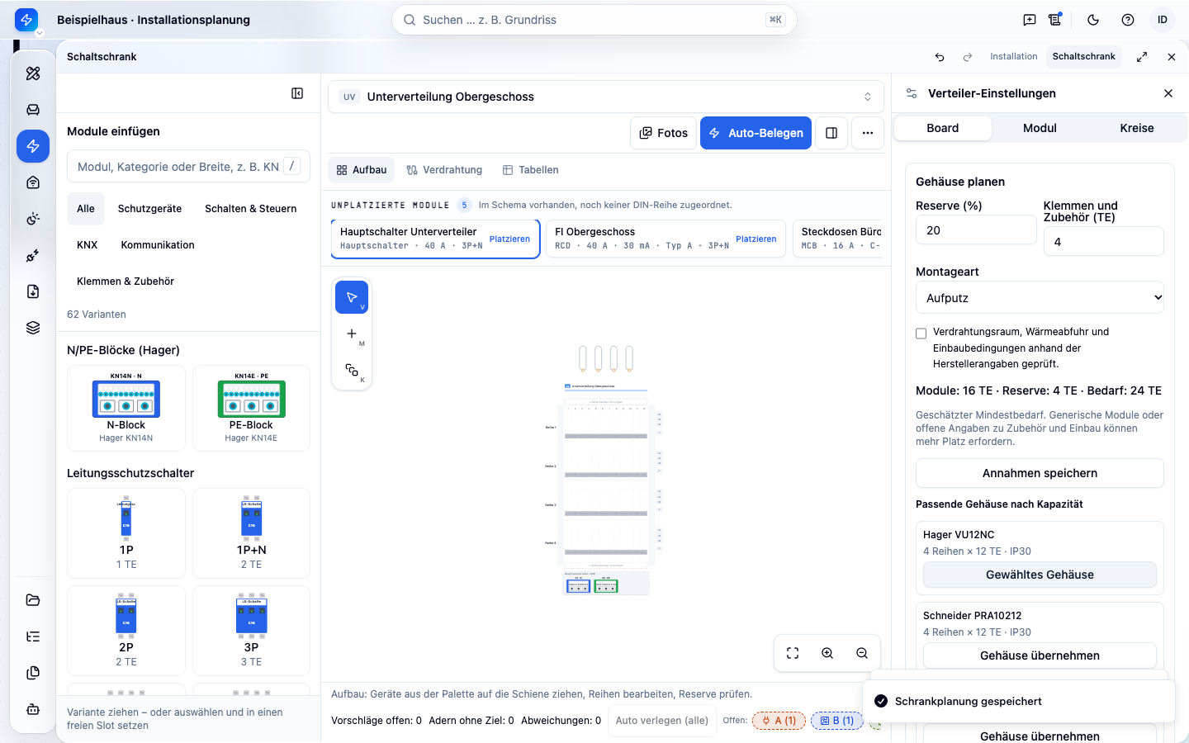Toggle split view panel icon
Image resolution: width=1189 pixels, height=743 pixels.
coord(831,133)
